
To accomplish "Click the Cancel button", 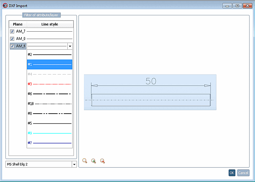I will tap(243, 173).
